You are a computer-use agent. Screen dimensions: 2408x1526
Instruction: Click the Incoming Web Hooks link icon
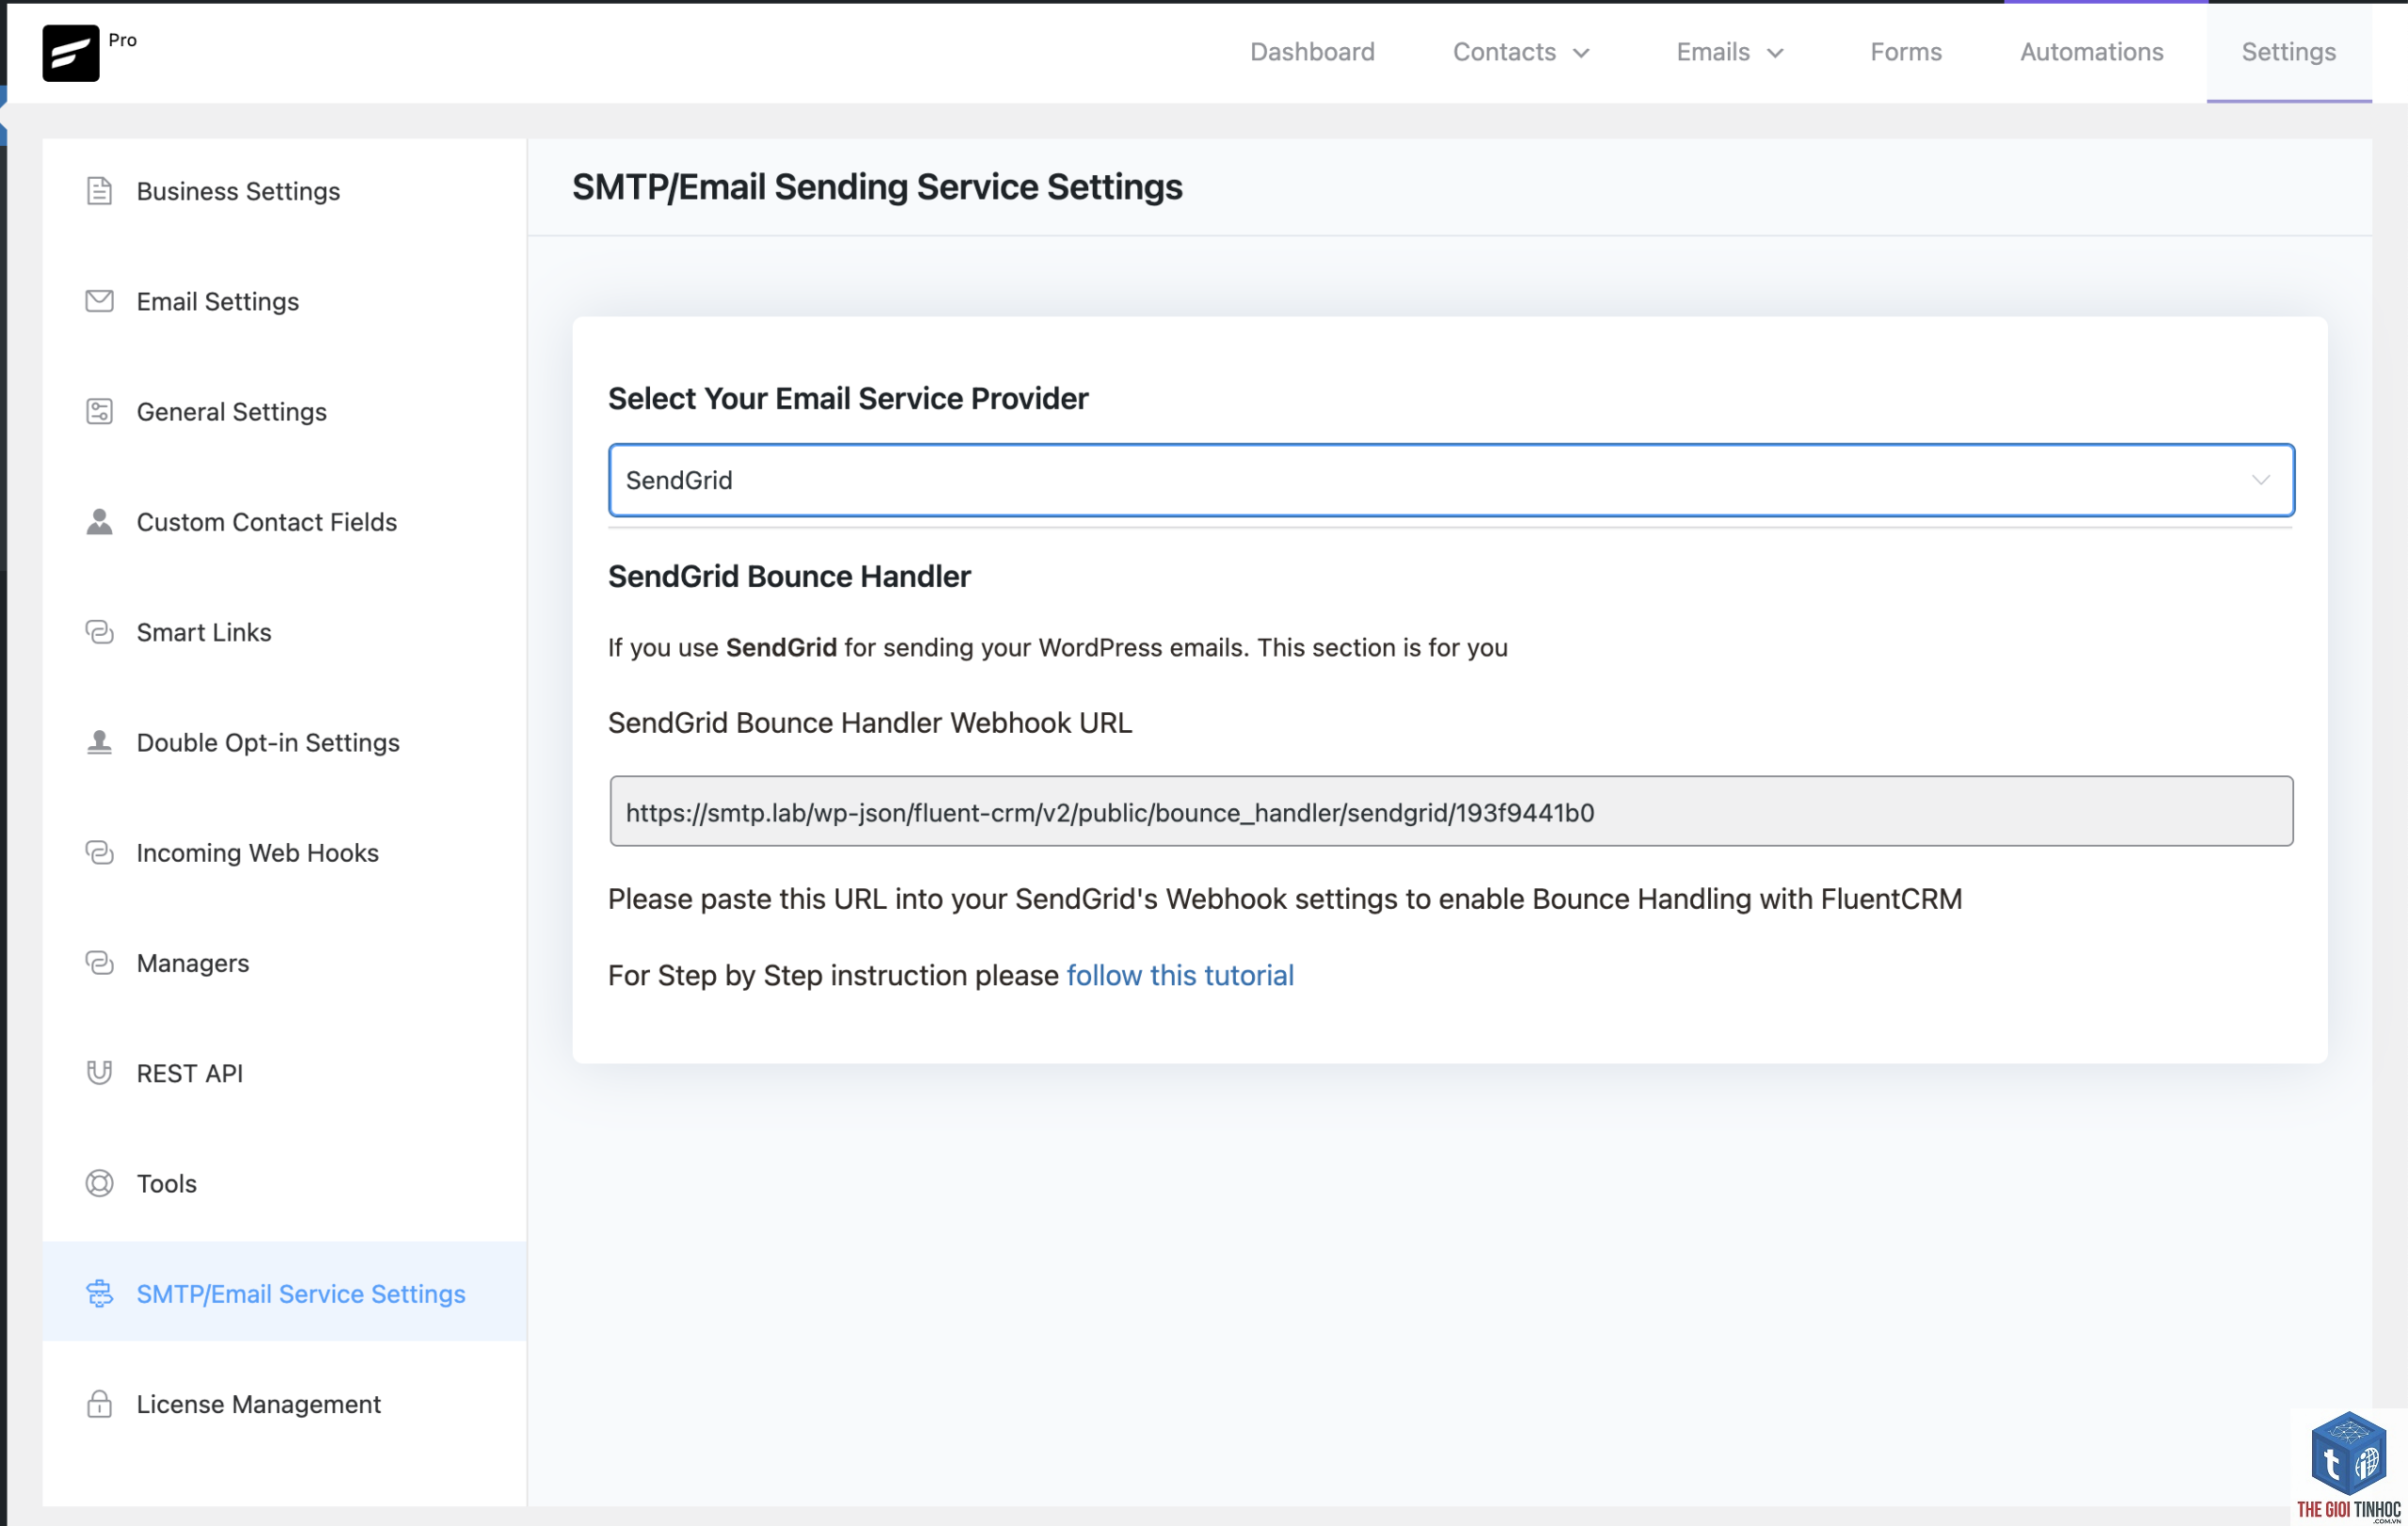(x=99, y=852)
